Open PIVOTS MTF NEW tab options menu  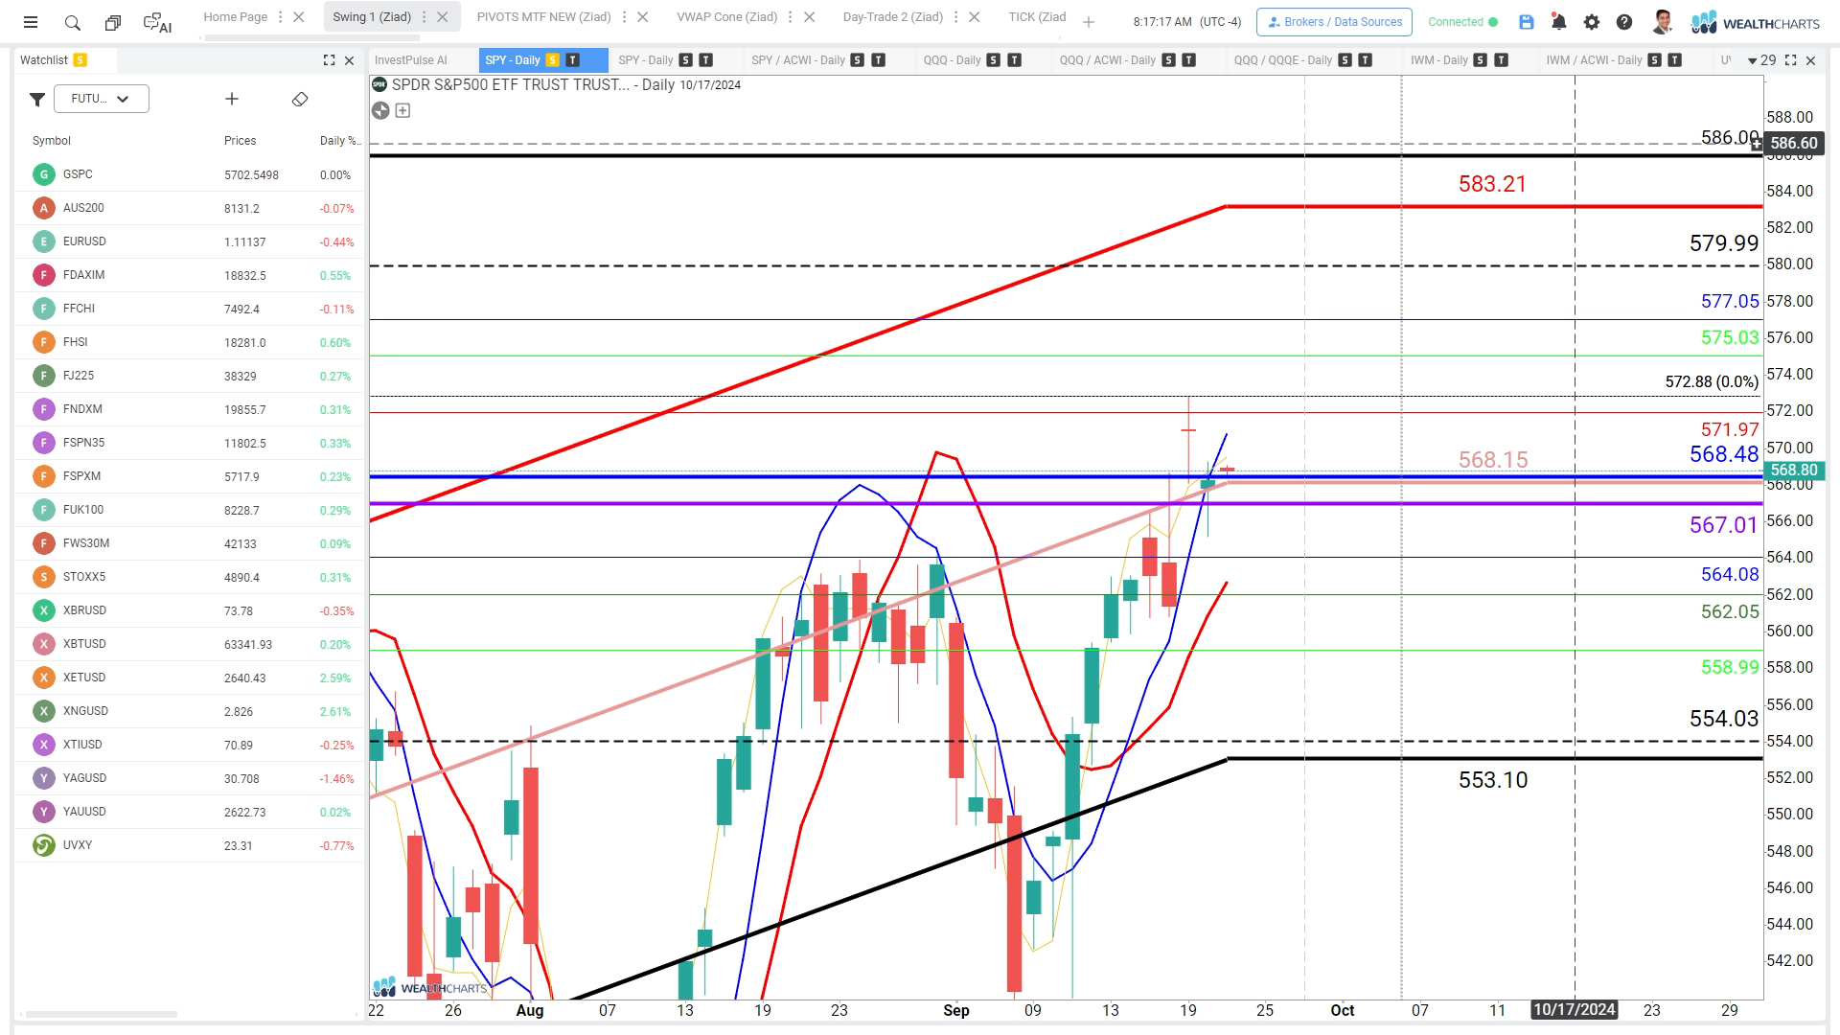tap(624, 17)
